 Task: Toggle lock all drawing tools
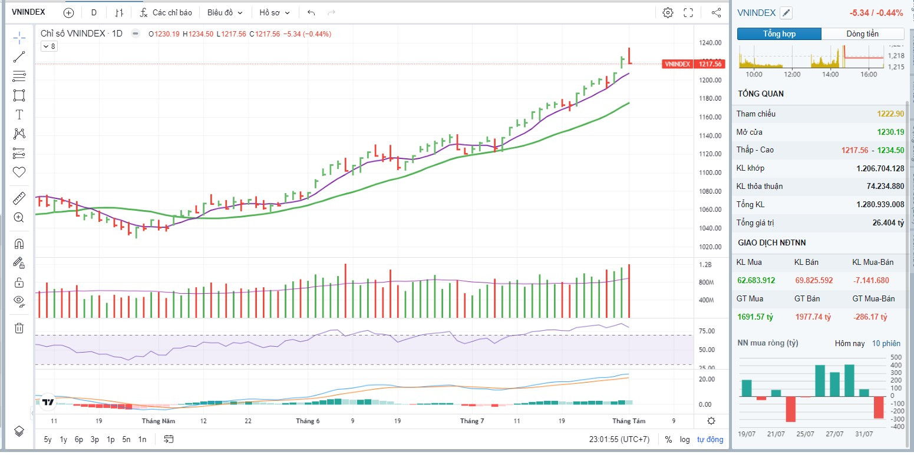point(19,282)
